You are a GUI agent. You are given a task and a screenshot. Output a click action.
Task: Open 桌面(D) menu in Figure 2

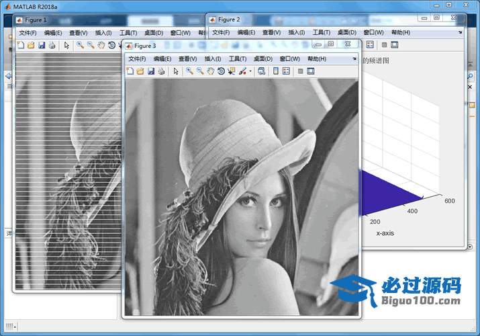347,32
